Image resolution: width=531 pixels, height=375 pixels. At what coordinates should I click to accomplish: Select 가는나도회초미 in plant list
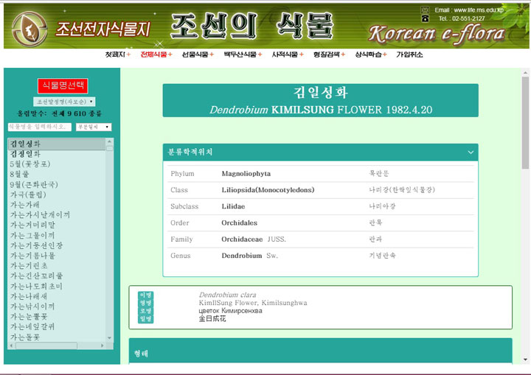coord(36,287)
